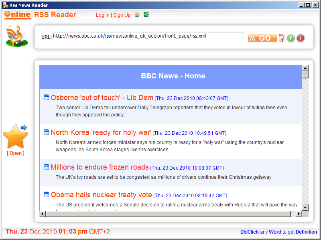Click the date Thu, 23 Dec 2010 08:19:42 GMT

[190, 196]
